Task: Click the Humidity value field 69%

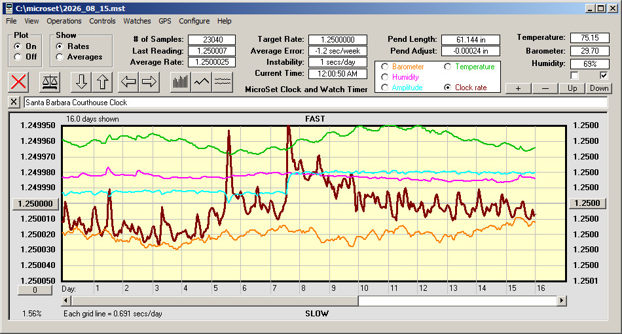Action: [589, 63]
